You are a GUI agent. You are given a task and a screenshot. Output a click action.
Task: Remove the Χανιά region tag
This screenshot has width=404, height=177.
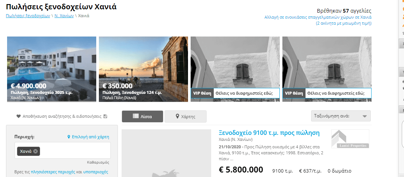click(35, 151)
